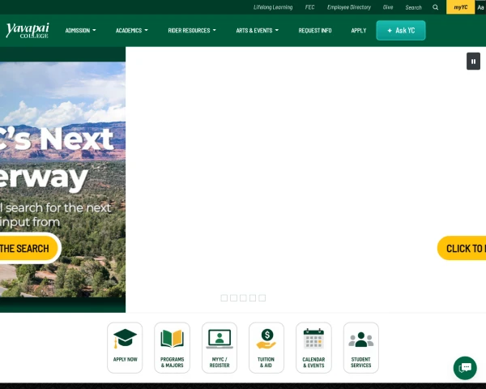Pause the hero slideshow
The image size is (486, 389).
coord(473,62)
